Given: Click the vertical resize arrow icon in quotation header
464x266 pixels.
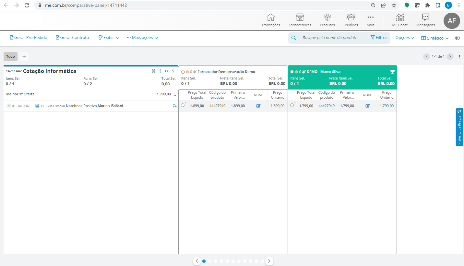Looking at the screenshot, I should click(160, 71).
